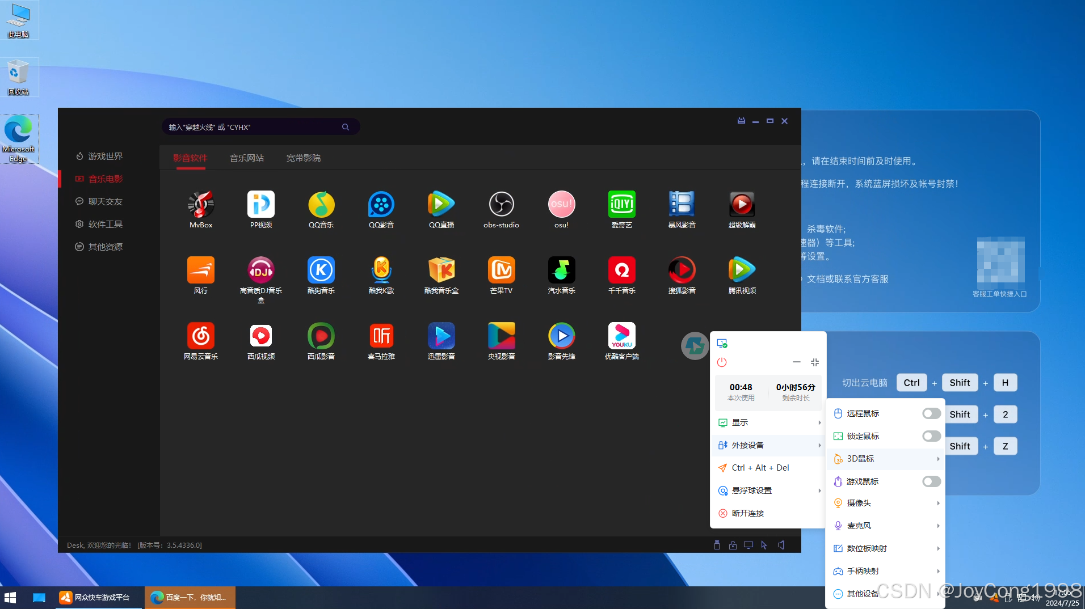Open 网易云音乐 app
Image resolution: width=1085 pixels, height=609 pixels.
201,341
